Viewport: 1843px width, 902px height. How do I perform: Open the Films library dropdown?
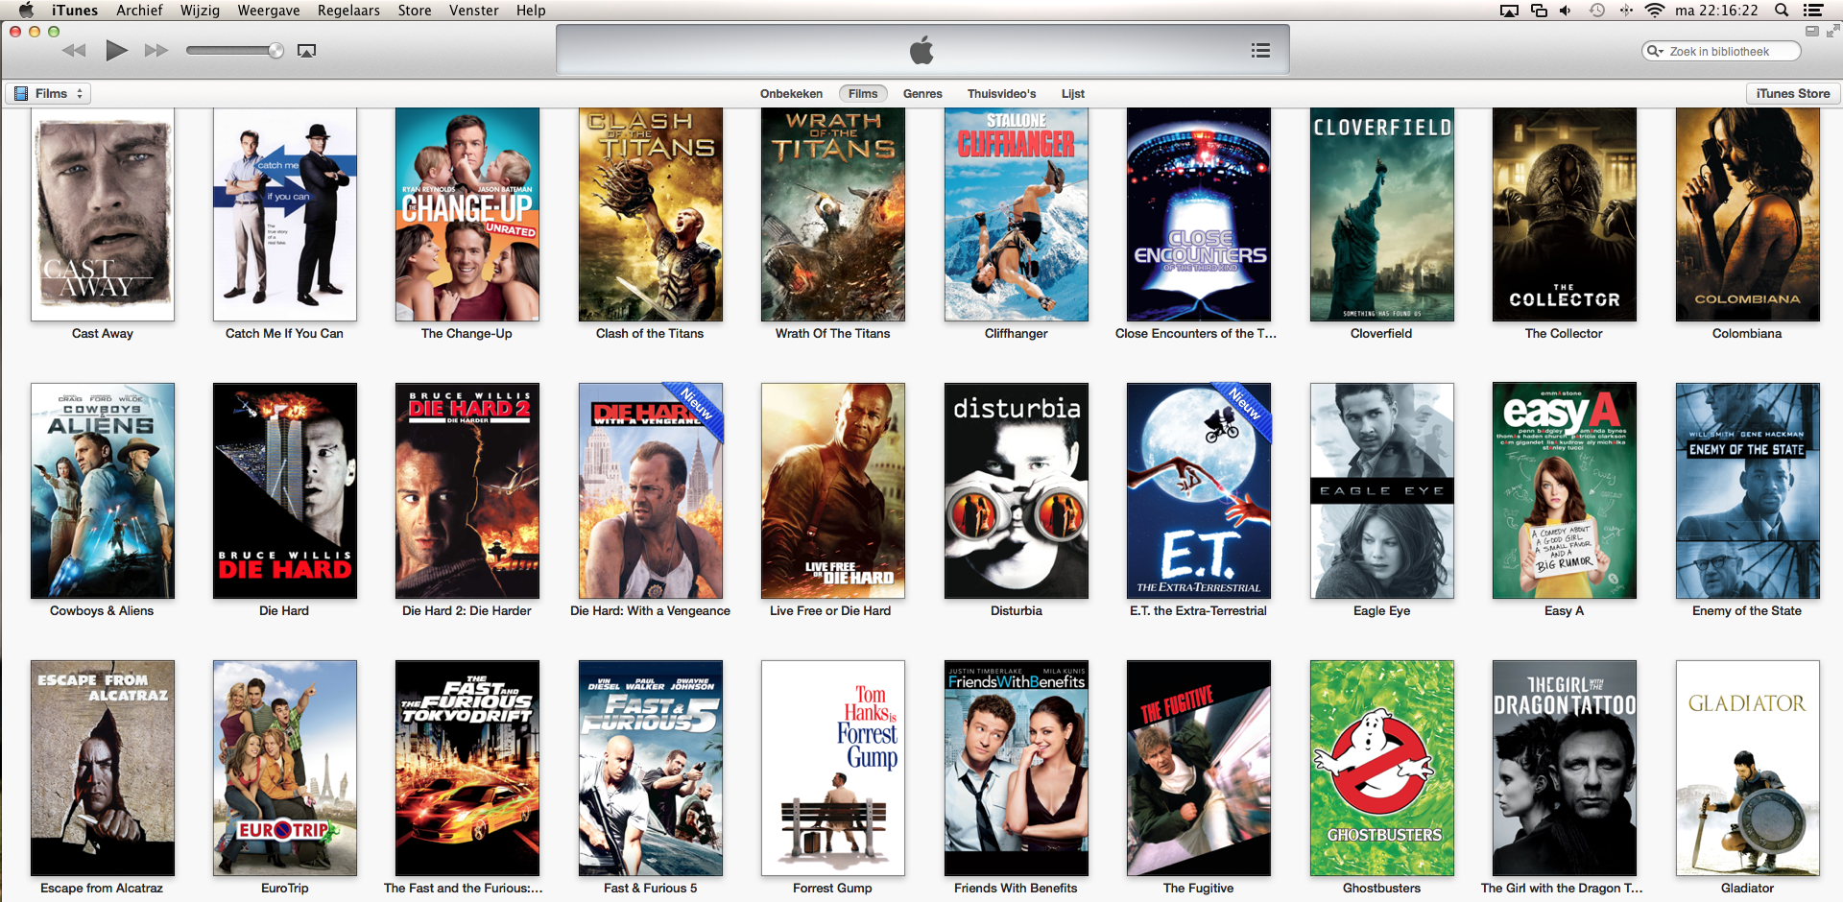point(49,93)
